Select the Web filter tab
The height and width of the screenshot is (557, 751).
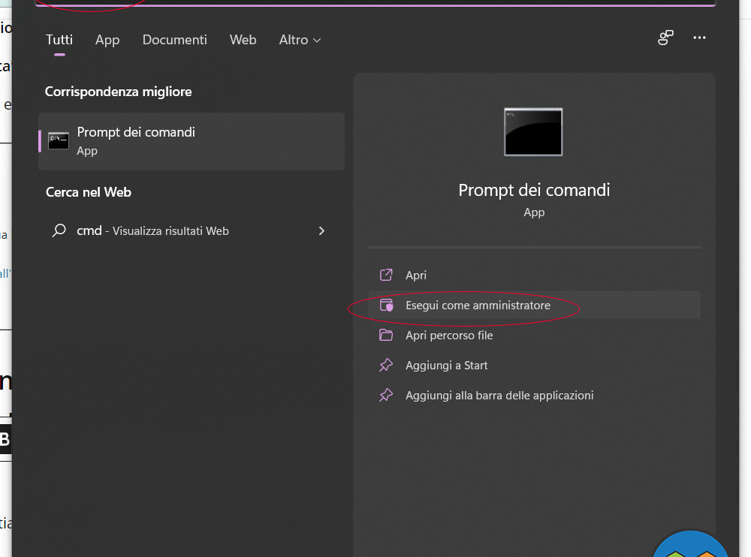pos(243,40)
